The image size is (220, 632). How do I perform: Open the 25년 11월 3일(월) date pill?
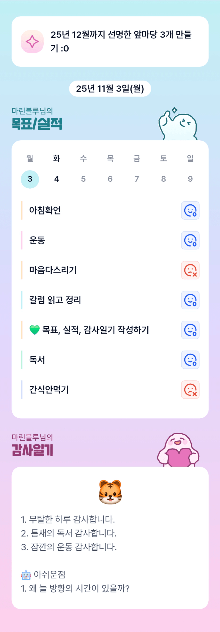coord(110,89)
